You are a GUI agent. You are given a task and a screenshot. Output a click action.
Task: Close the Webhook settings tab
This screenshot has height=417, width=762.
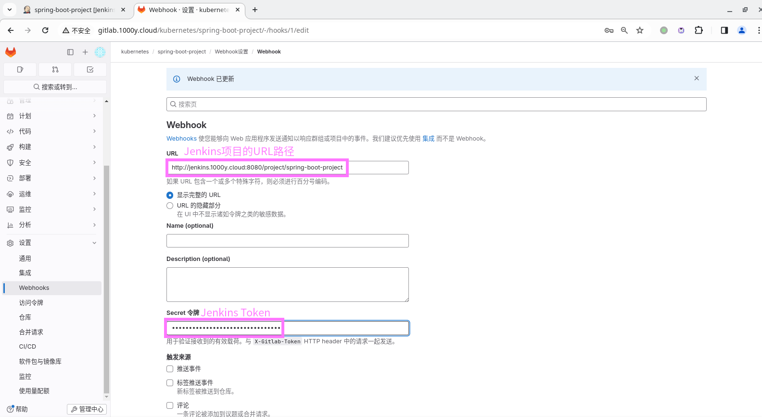click(x=238, y=10)
